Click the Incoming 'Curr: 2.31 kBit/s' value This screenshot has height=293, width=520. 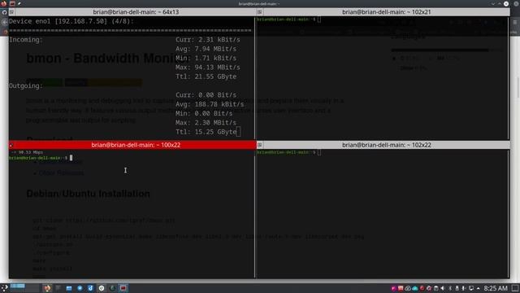pos(208,40)
